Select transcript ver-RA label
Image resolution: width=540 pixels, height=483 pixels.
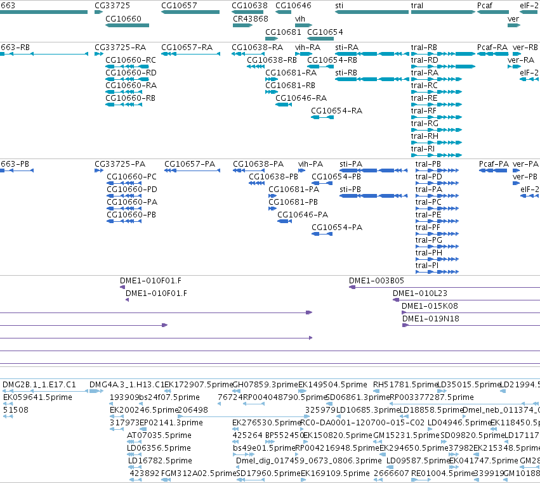521,60
